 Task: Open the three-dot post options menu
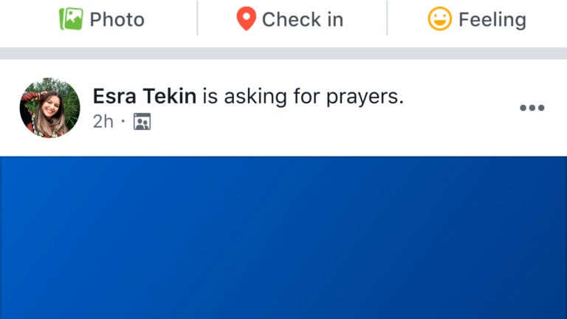[532, 108]
